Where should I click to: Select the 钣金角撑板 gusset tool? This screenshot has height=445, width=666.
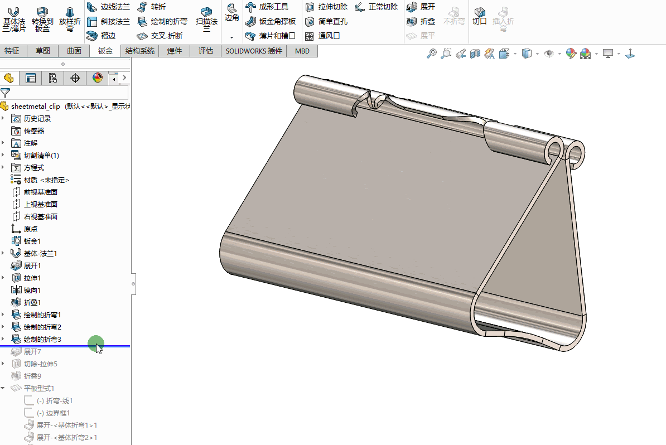(271, 21)
